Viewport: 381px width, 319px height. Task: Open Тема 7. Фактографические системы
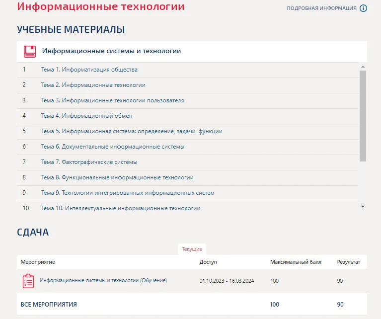pos(89,162)
